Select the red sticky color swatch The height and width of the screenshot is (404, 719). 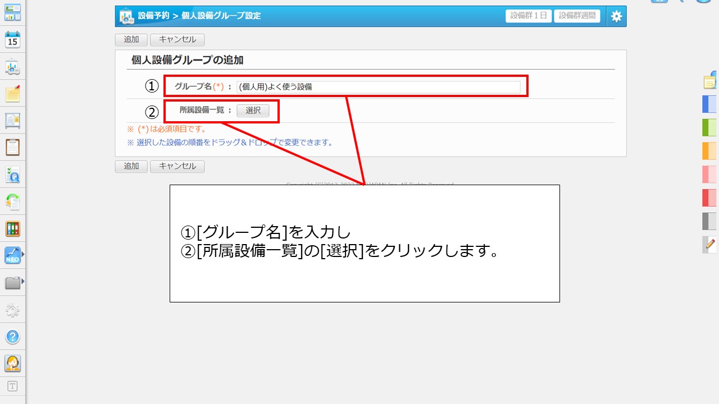coord(709,198)
